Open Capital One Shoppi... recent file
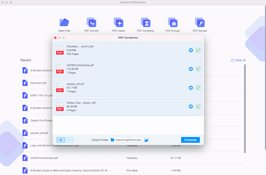 click(41, 120)
